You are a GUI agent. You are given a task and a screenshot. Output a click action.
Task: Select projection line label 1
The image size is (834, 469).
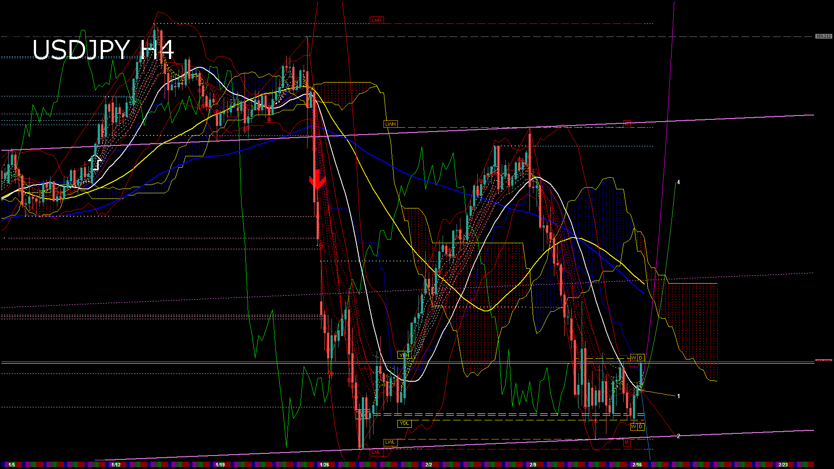(x=678, y=396)
